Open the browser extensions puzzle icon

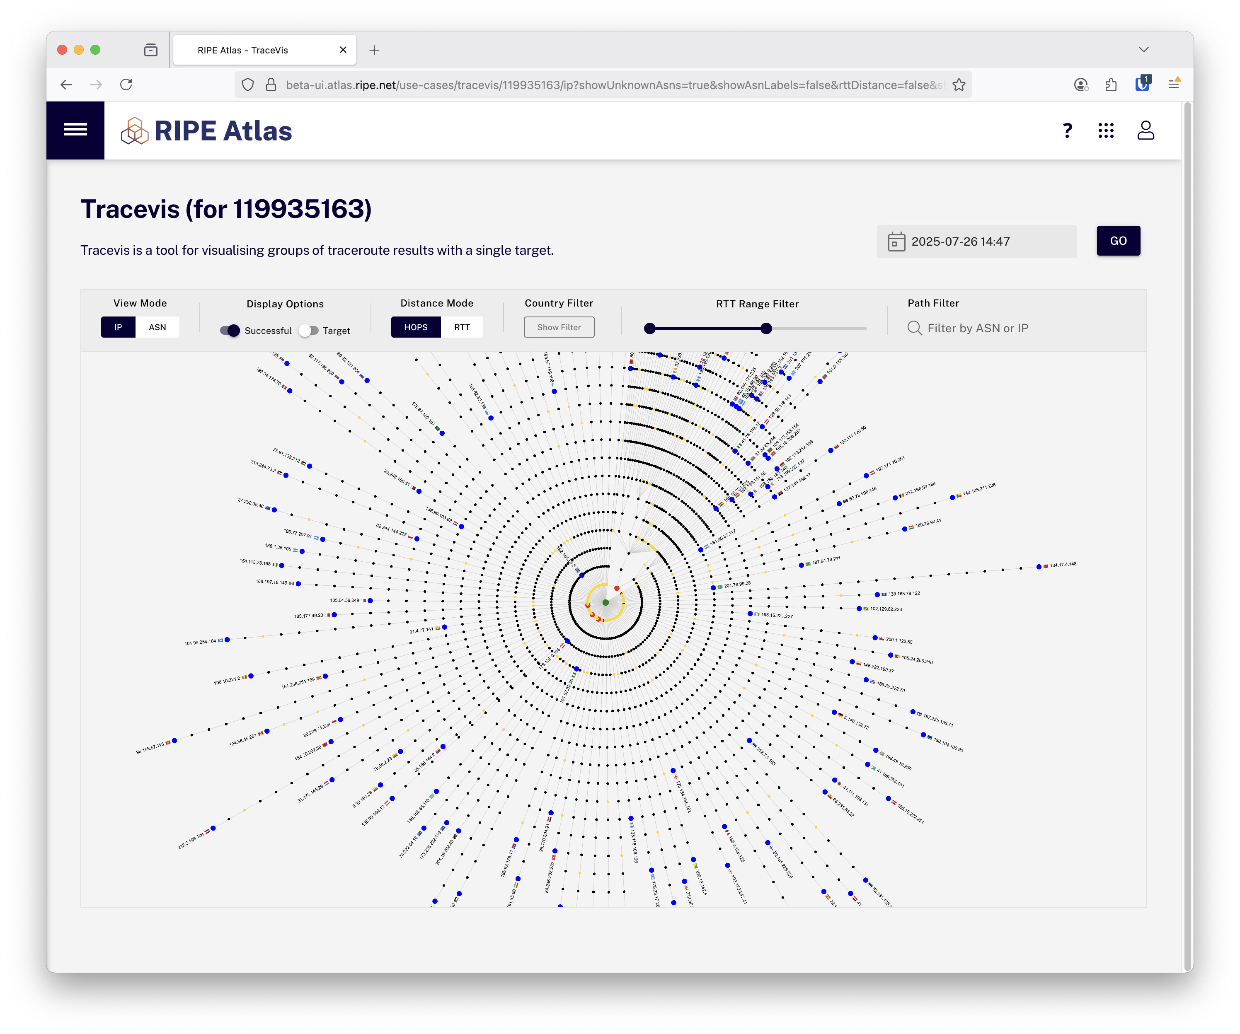tap(1111, 85)
